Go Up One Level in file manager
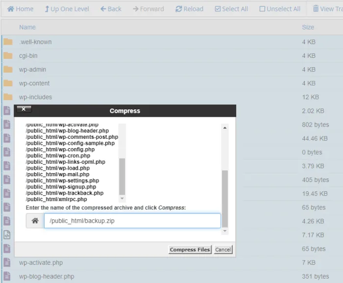The width and height of the screenshot is (343, 283). (67, 9)
